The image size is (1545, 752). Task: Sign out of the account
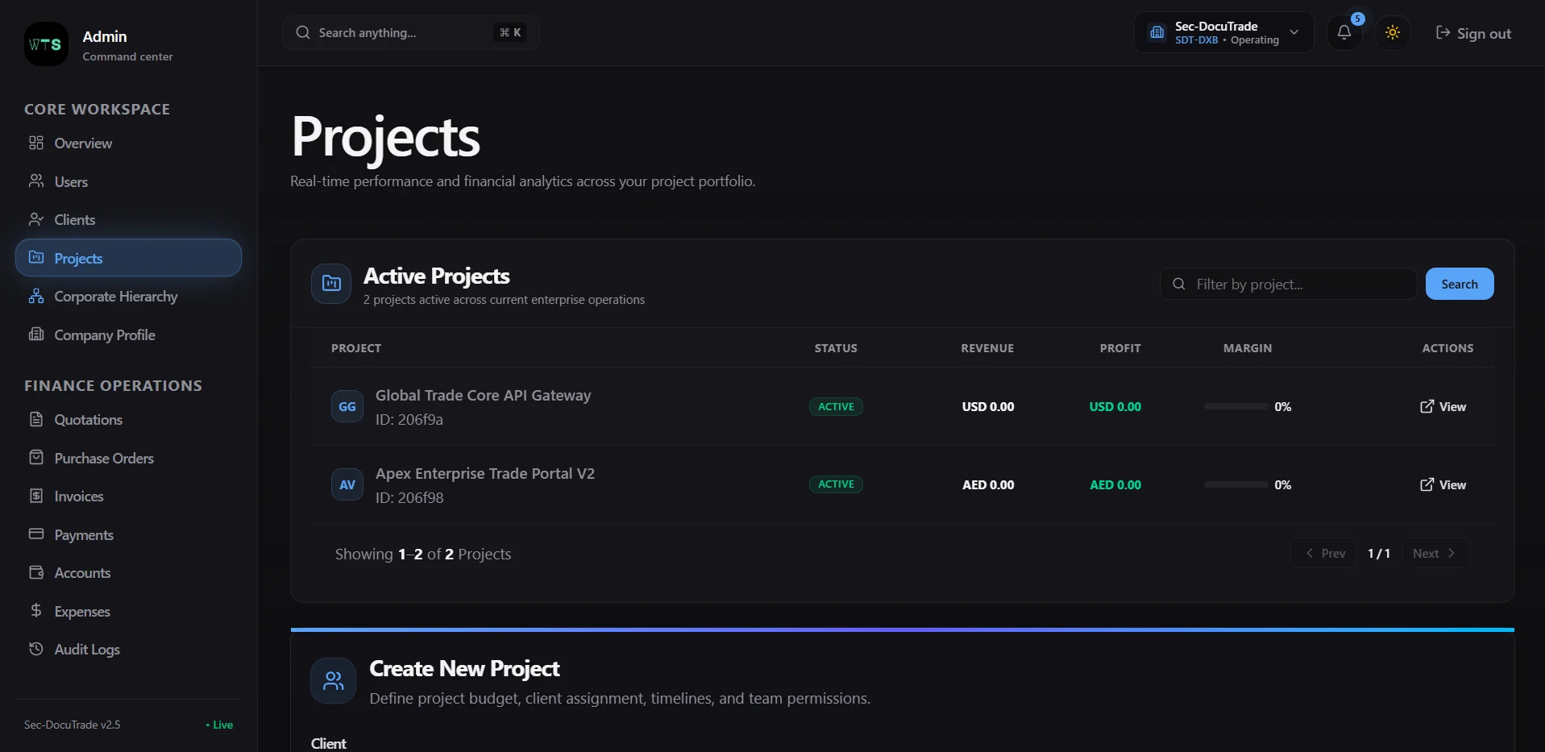coord(1473,33)
